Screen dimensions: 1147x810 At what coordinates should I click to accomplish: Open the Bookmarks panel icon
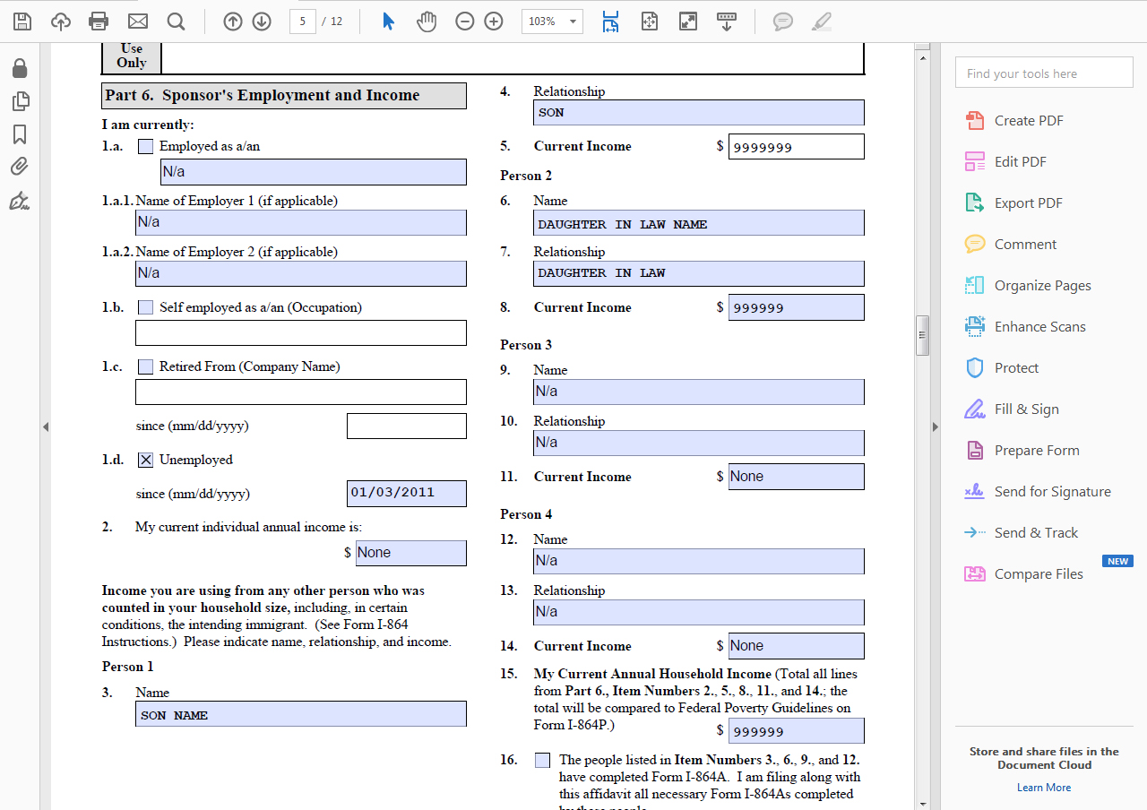tap(20, 134)
